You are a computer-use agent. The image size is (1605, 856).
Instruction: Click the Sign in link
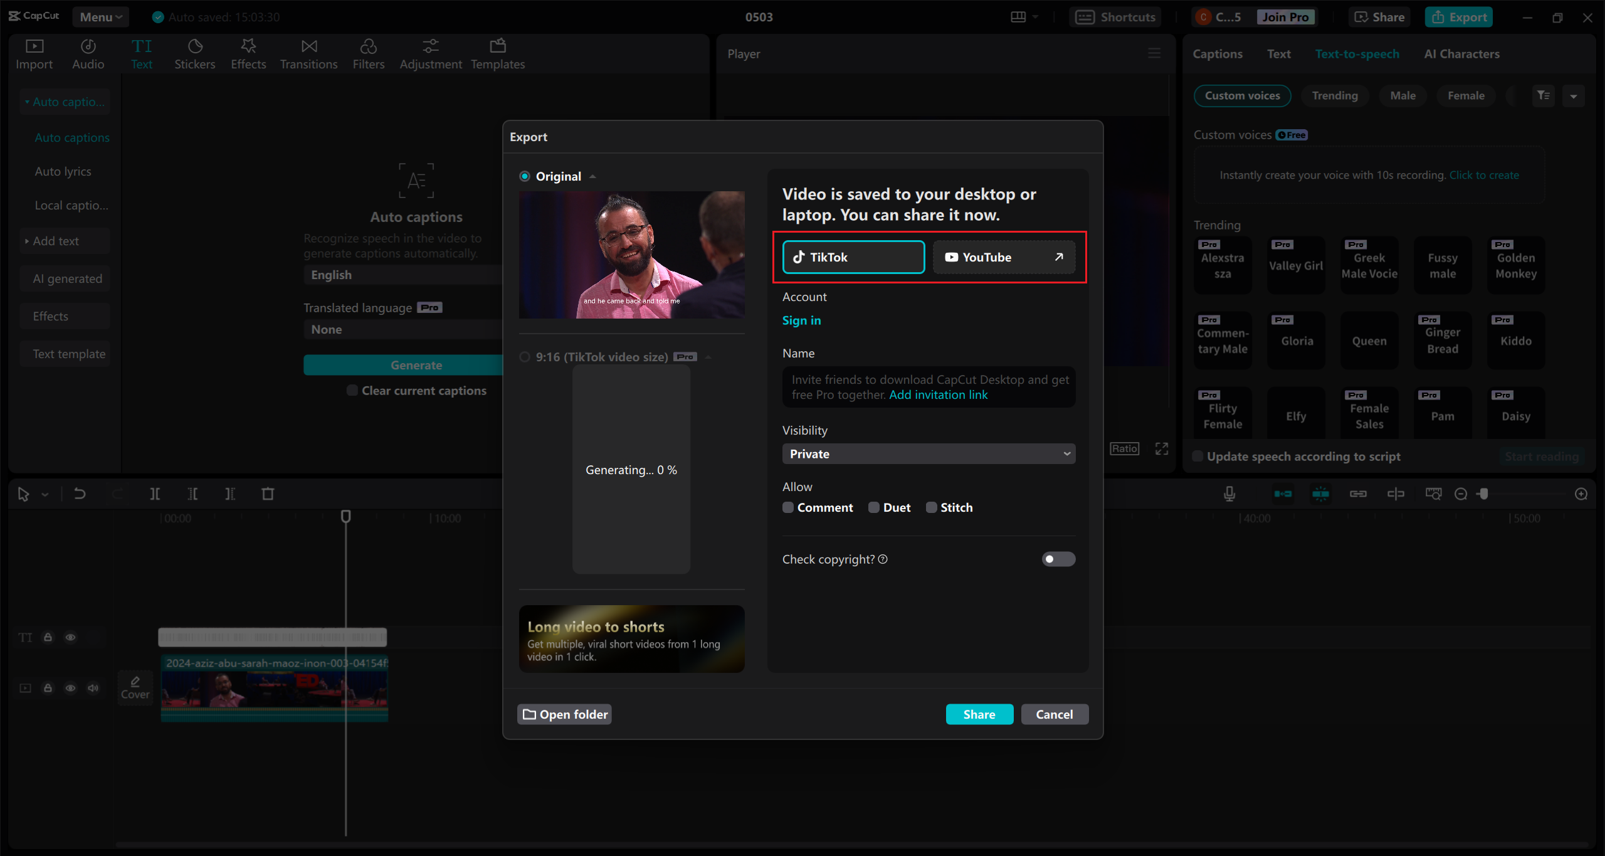click(x=801, y=320)
